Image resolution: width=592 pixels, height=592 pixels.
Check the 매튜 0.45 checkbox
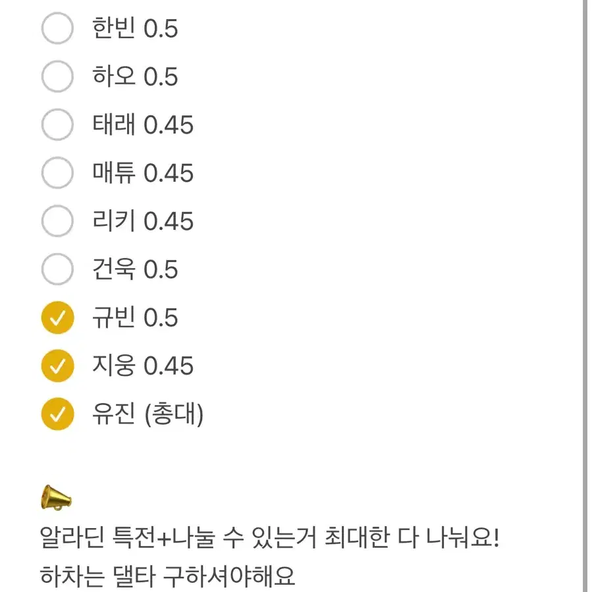click(x=57, y=173)
